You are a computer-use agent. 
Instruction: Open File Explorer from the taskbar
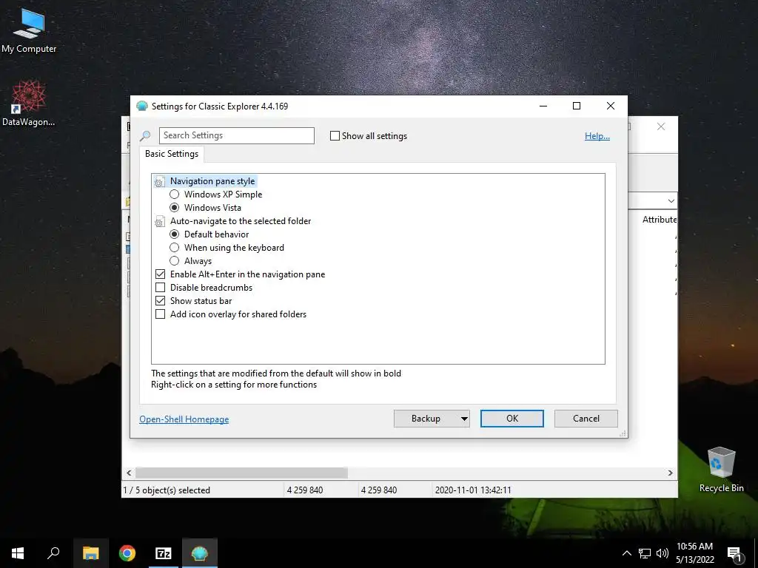tap(90, 553)
